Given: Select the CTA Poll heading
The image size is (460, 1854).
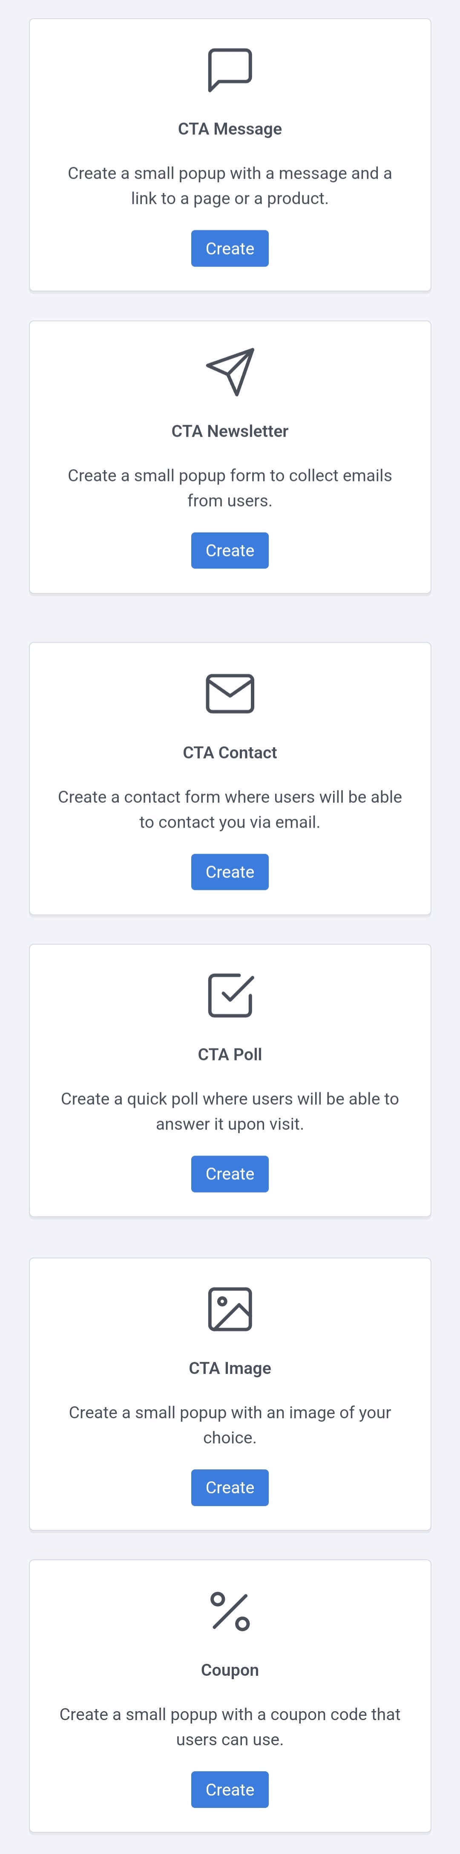Looking at the screenshot, I should (x=230, y=1054).
